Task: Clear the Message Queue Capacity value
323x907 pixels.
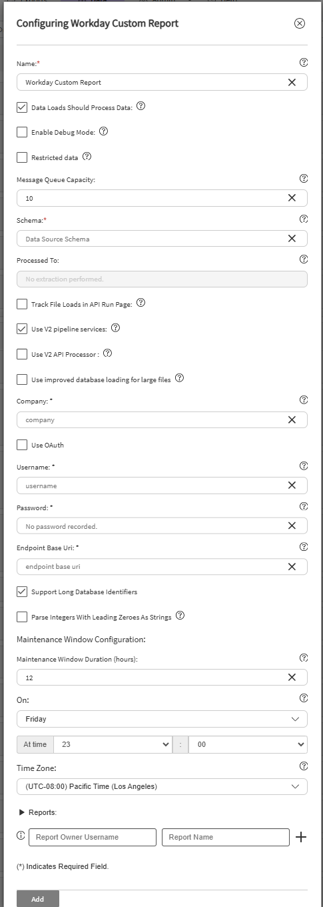Action: point(292,198)
